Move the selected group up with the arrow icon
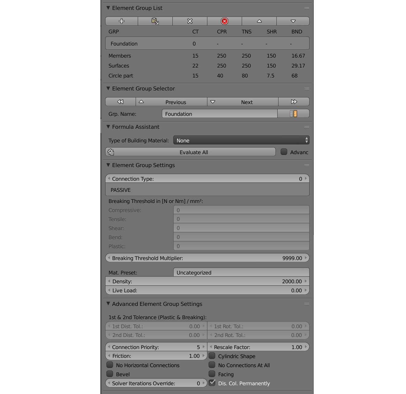The height and width of the screenshot is (394, 406). pyautogui.click(x=259, y=21)
